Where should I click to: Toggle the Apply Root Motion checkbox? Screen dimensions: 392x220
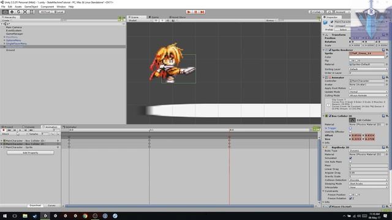350,88
